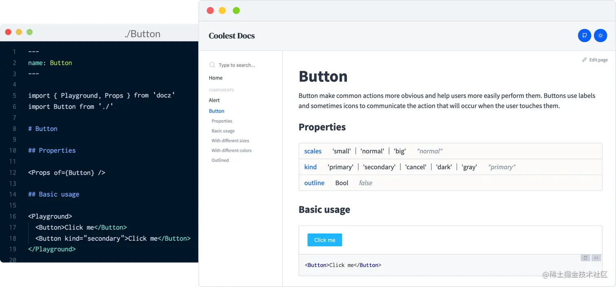Open the GitHub repository icon button
616x287 pixels.
pos(585,35)
